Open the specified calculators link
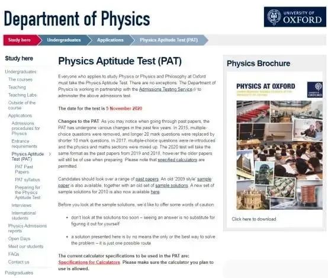Viewport: 328px width, 278px height. click(177, 160)
